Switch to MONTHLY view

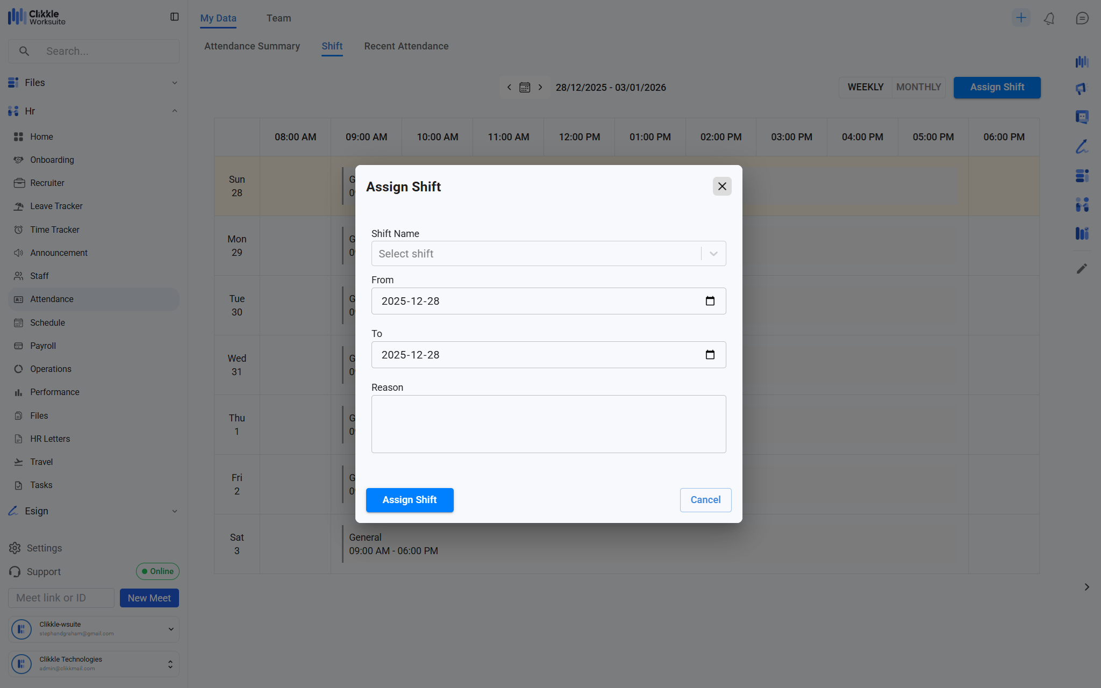(x=918, y=87)
